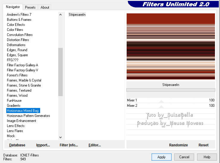
Task: Select Déformations category
Action: tap(16, 45)
